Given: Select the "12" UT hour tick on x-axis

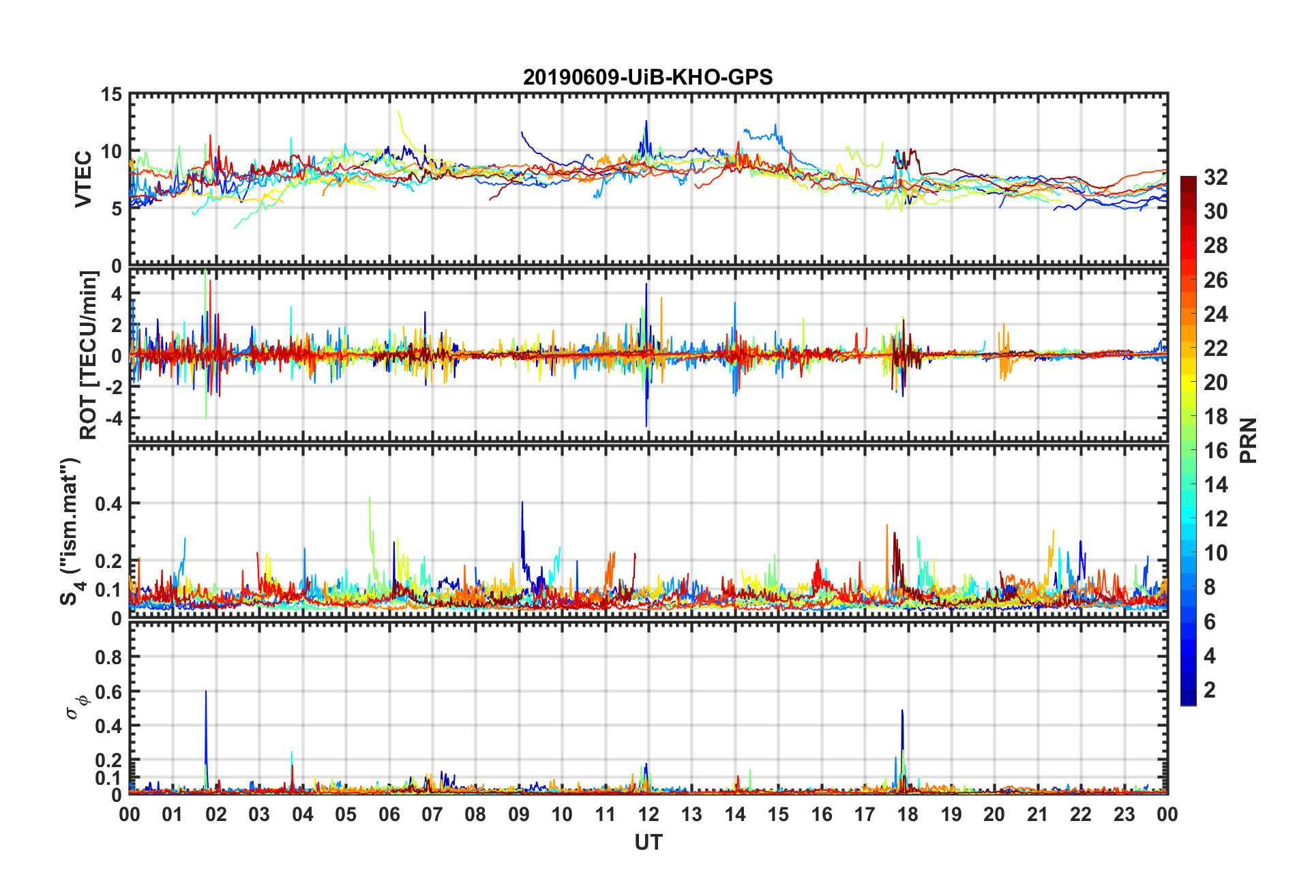Looking at the screenshot, I should coord(648,814).
